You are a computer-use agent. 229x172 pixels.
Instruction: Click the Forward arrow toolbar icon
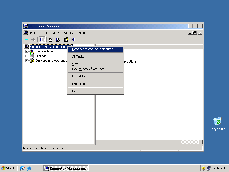pyautogui.click(x=33, y=40)
